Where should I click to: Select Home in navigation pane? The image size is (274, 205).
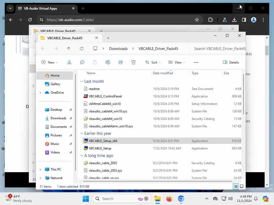click(x=55, y=76)
